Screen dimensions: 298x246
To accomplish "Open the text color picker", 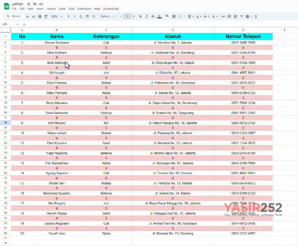I will (159, 17).
